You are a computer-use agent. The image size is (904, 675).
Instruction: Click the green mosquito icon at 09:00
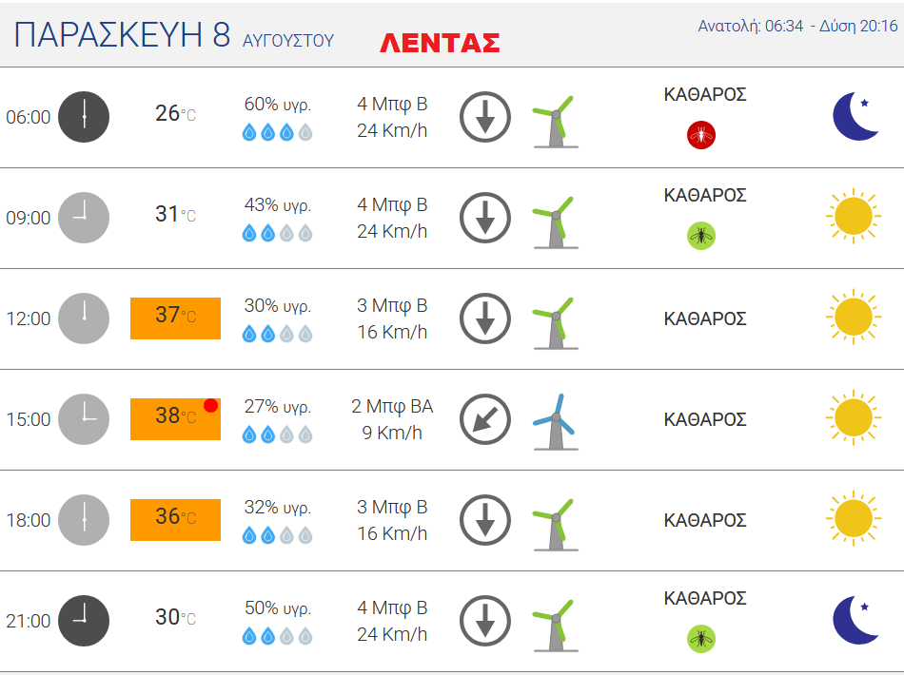pyautogui.click(x=701, y=236)
